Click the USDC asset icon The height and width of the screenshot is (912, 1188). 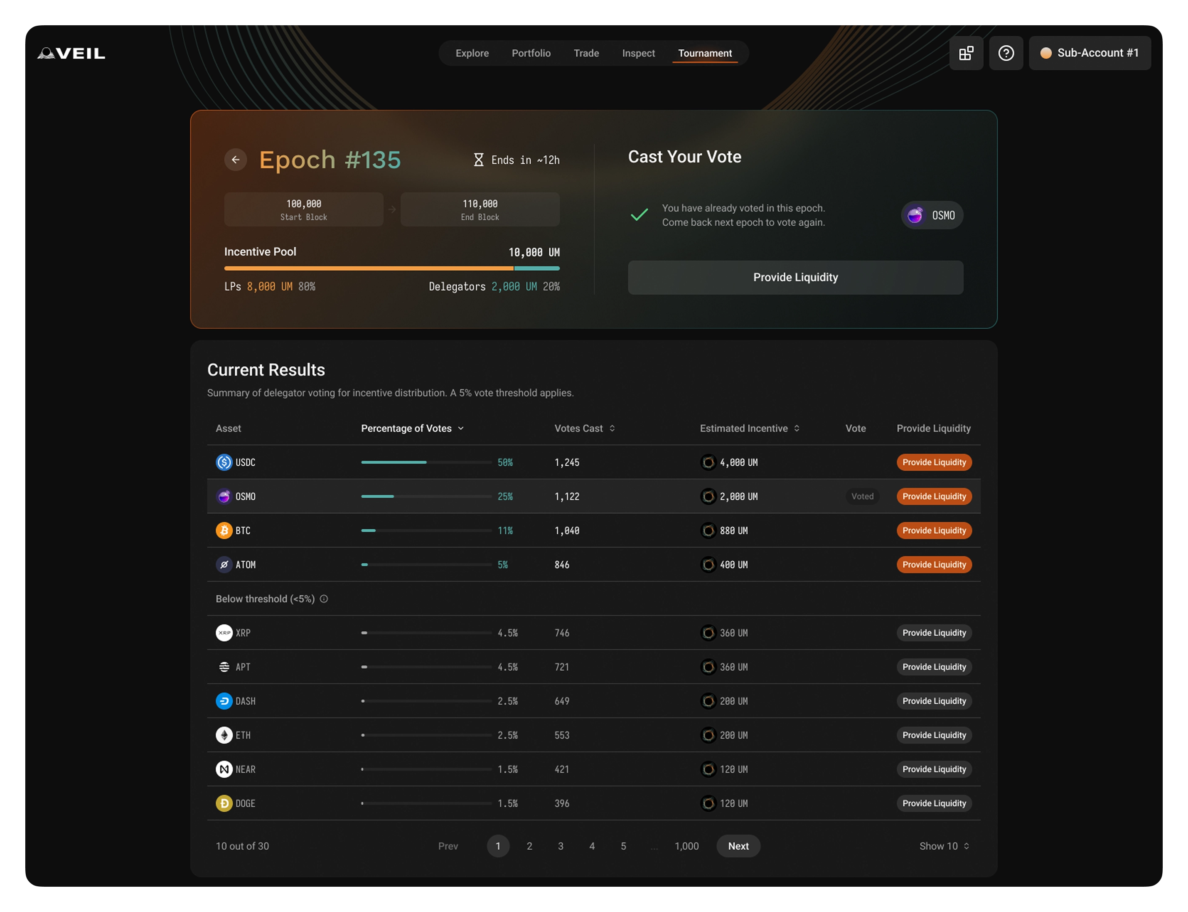224,462
